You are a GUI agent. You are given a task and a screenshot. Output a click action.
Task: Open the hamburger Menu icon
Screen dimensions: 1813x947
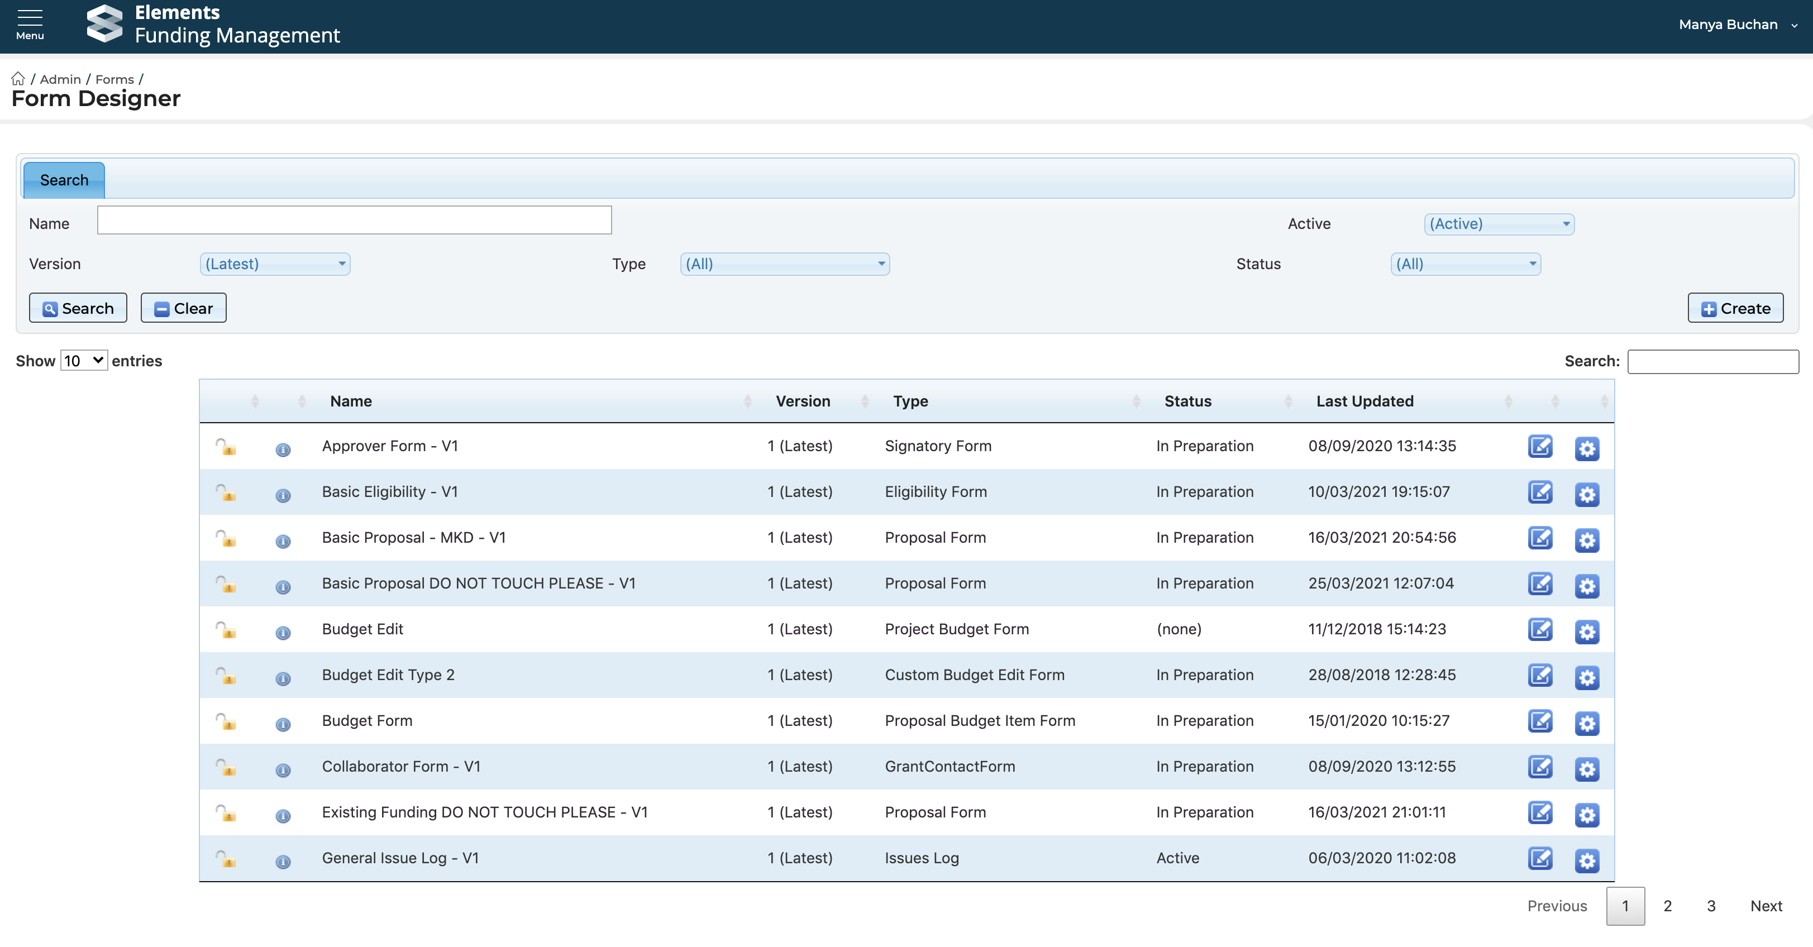30,23
